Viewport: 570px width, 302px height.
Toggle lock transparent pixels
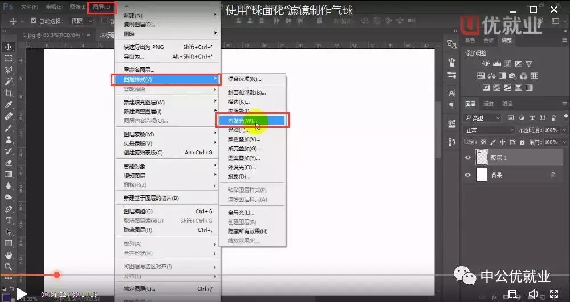[483, 142]
